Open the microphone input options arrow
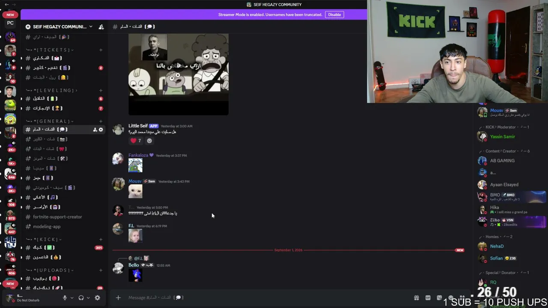The image size is (548, 308). click(71, 298)
